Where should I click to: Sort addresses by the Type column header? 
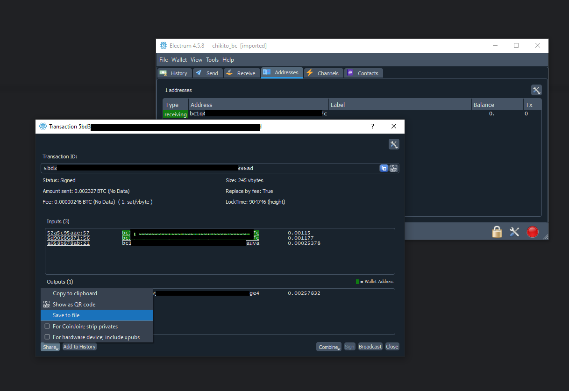tap(175, 105)
